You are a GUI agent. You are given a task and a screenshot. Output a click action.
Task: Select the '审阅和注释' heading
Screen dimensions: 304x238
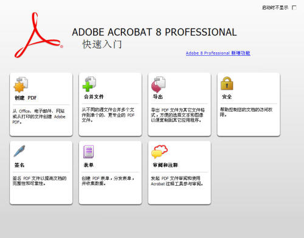click(165, 165)
